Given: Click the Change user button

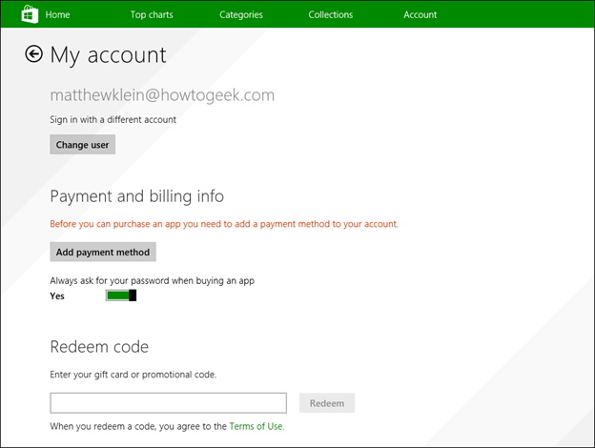Looking at the screenshot, I should (83, 145).
